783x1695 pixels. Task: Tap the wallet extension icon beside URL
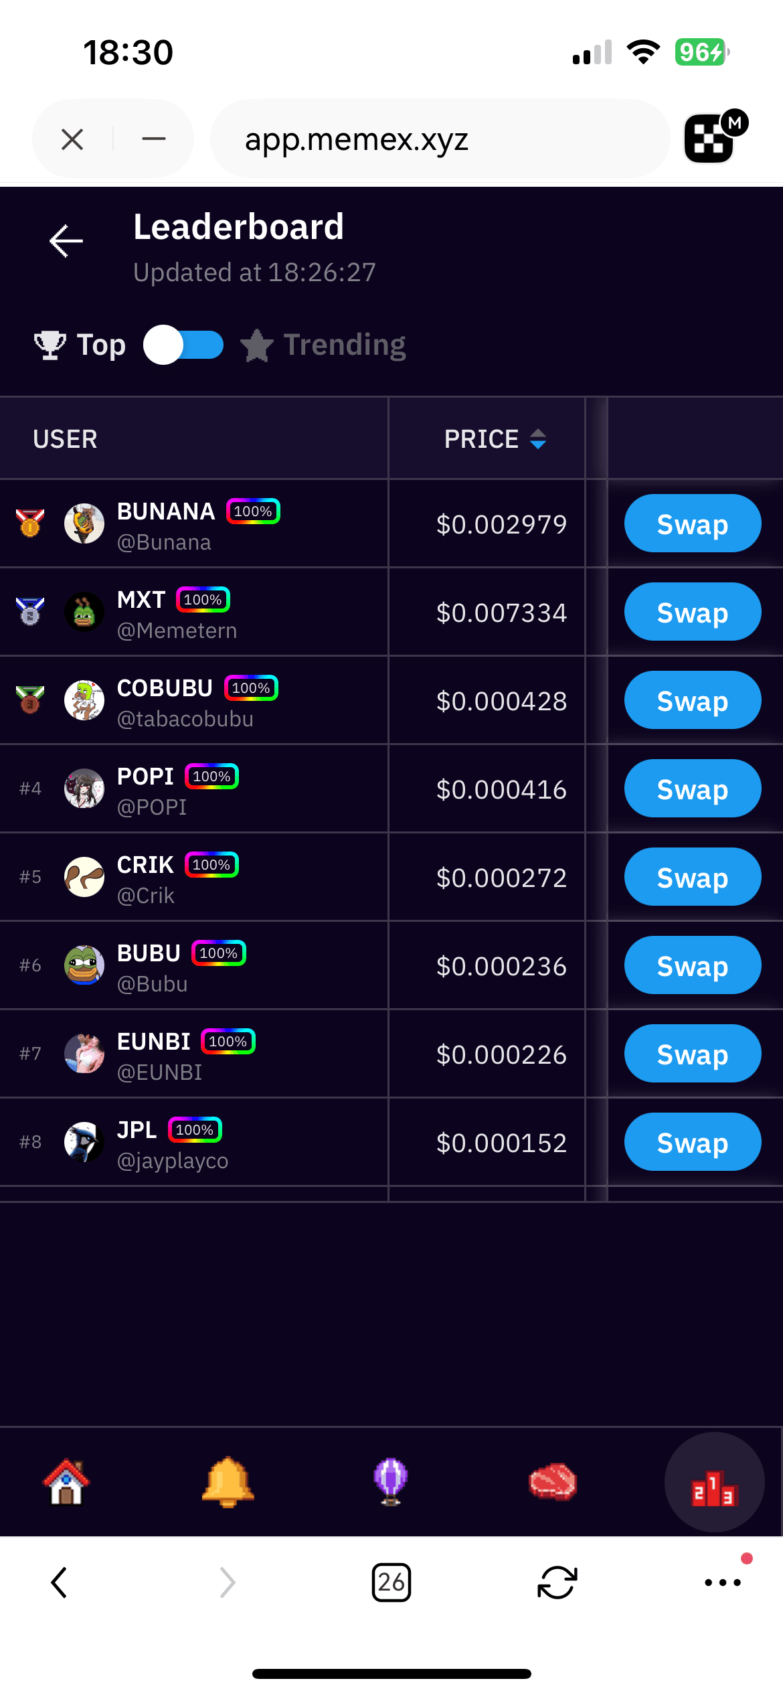[x=712, y=139]
